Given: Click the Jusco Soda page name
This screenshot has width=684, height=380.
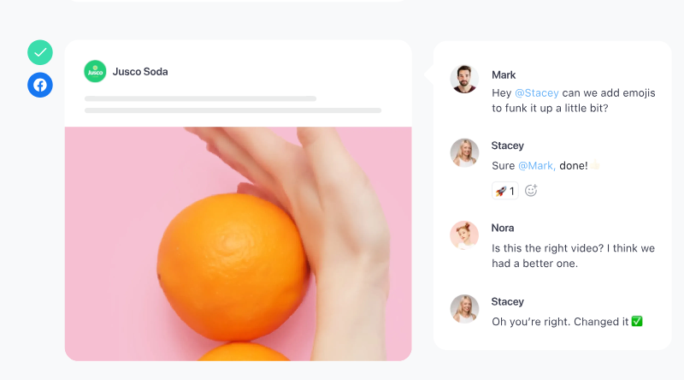Looking at the screenshot, I should point(140,72).
